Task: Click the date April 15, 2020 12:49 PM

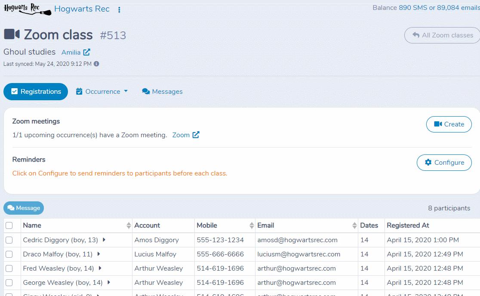Action: 425,254
